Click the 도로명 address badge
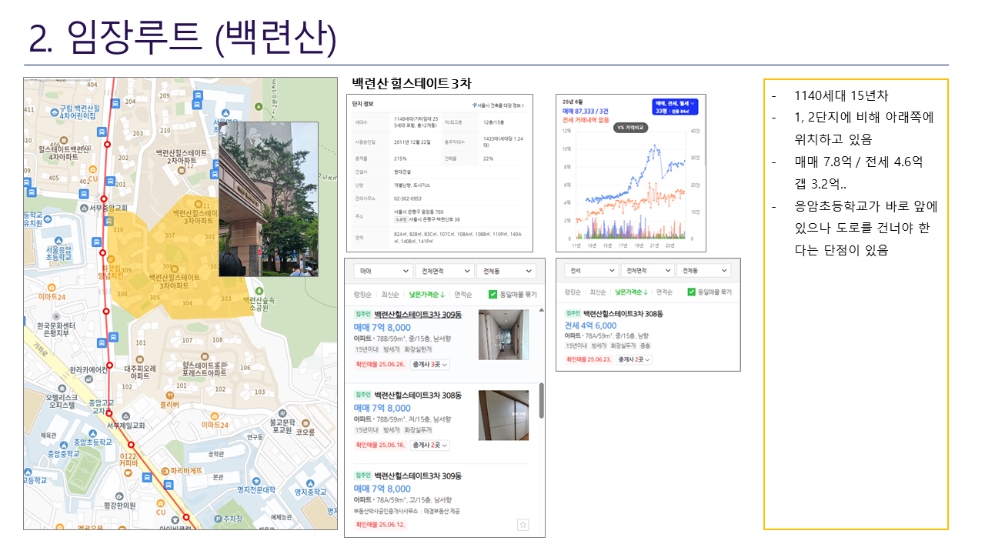 click(399, 219)
